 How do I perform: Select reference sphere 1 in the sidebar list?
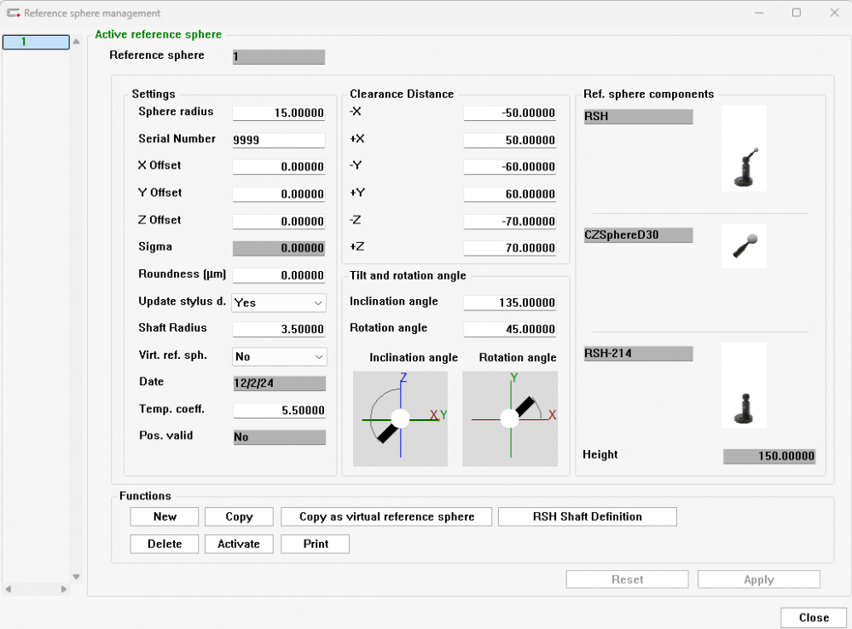point(36,41)
